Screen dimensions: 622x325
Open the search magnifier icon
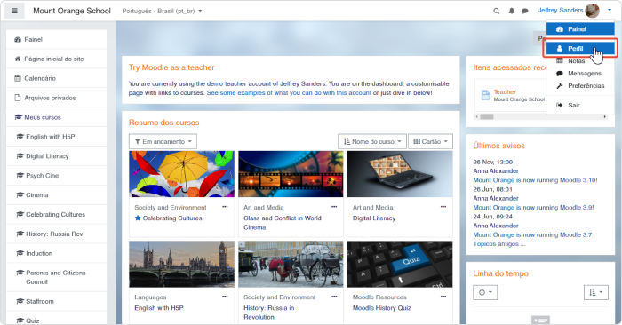pyautogui.click(x=496, y=11)
